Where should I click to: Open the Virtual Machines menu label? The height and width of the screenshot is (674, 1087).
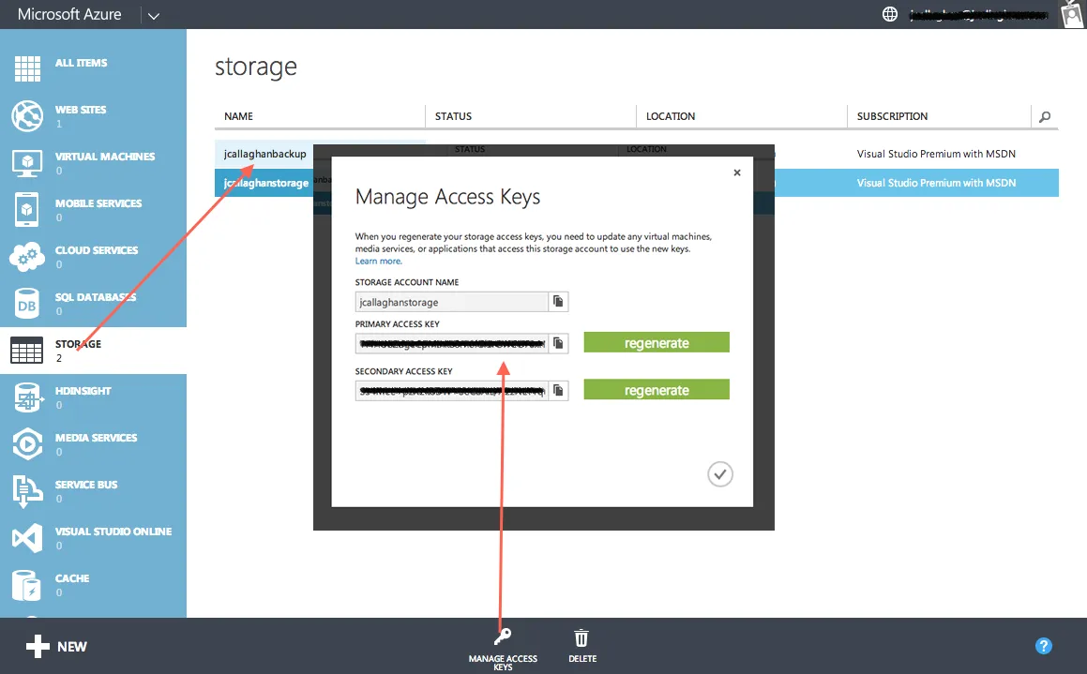(x=105, y=157)
